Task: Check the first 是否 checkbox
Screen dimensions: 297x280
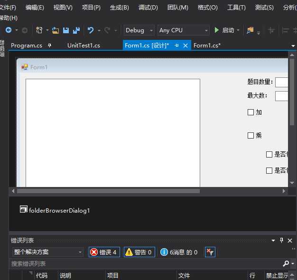Action: [269, 154]
